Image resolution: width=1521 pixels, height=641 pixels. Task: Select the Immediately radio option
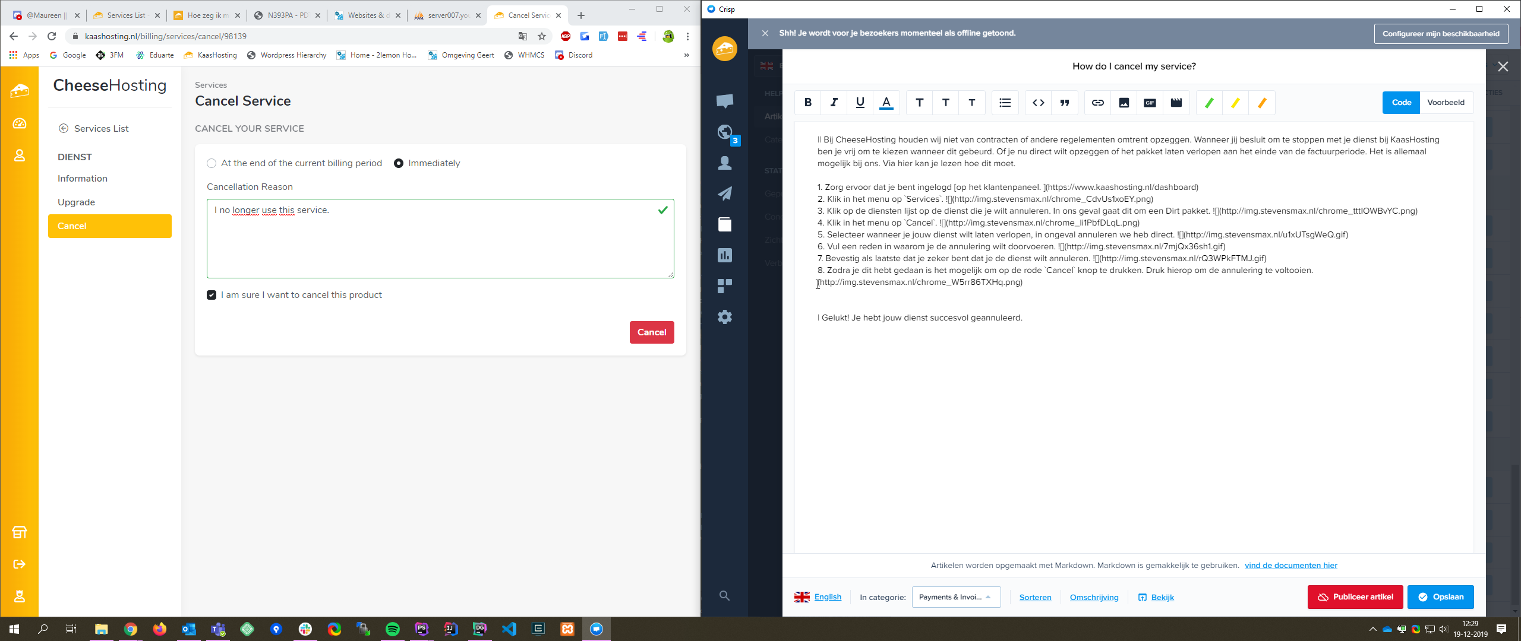click(399, 163)
